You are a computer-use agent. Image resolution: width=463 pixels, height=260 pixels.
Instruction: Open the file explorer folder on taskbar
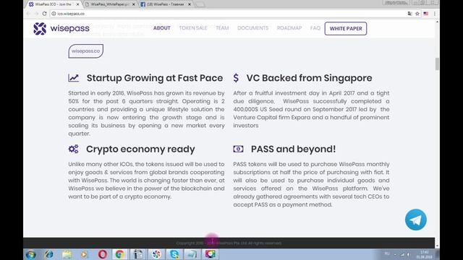(x=67, y=254)
